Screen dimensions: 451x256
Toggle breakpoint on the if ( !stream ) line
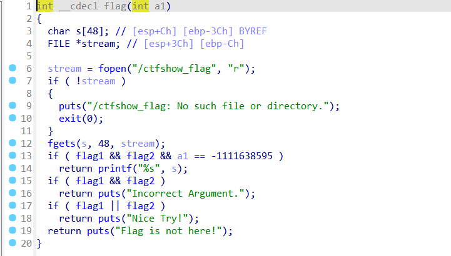pyautogui.click(x=13, y=81)
